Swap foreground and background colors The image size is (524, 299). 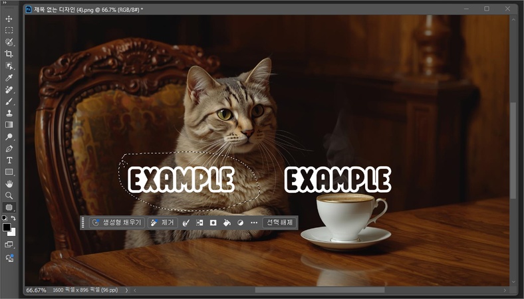pyautogui.click(x=14, y=218)
